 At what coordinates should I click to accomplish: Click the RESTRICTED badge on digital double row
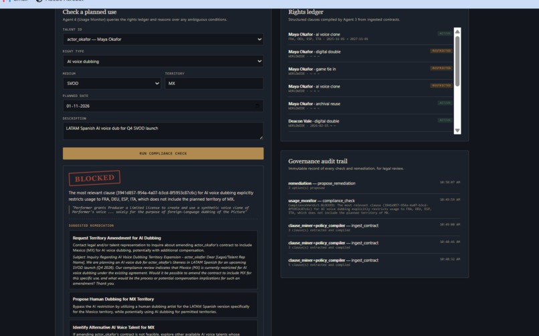[441, 51]
